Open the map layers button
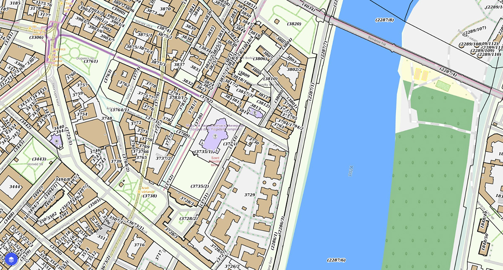Screen dimensions: 503x270 tap(11, 259)
